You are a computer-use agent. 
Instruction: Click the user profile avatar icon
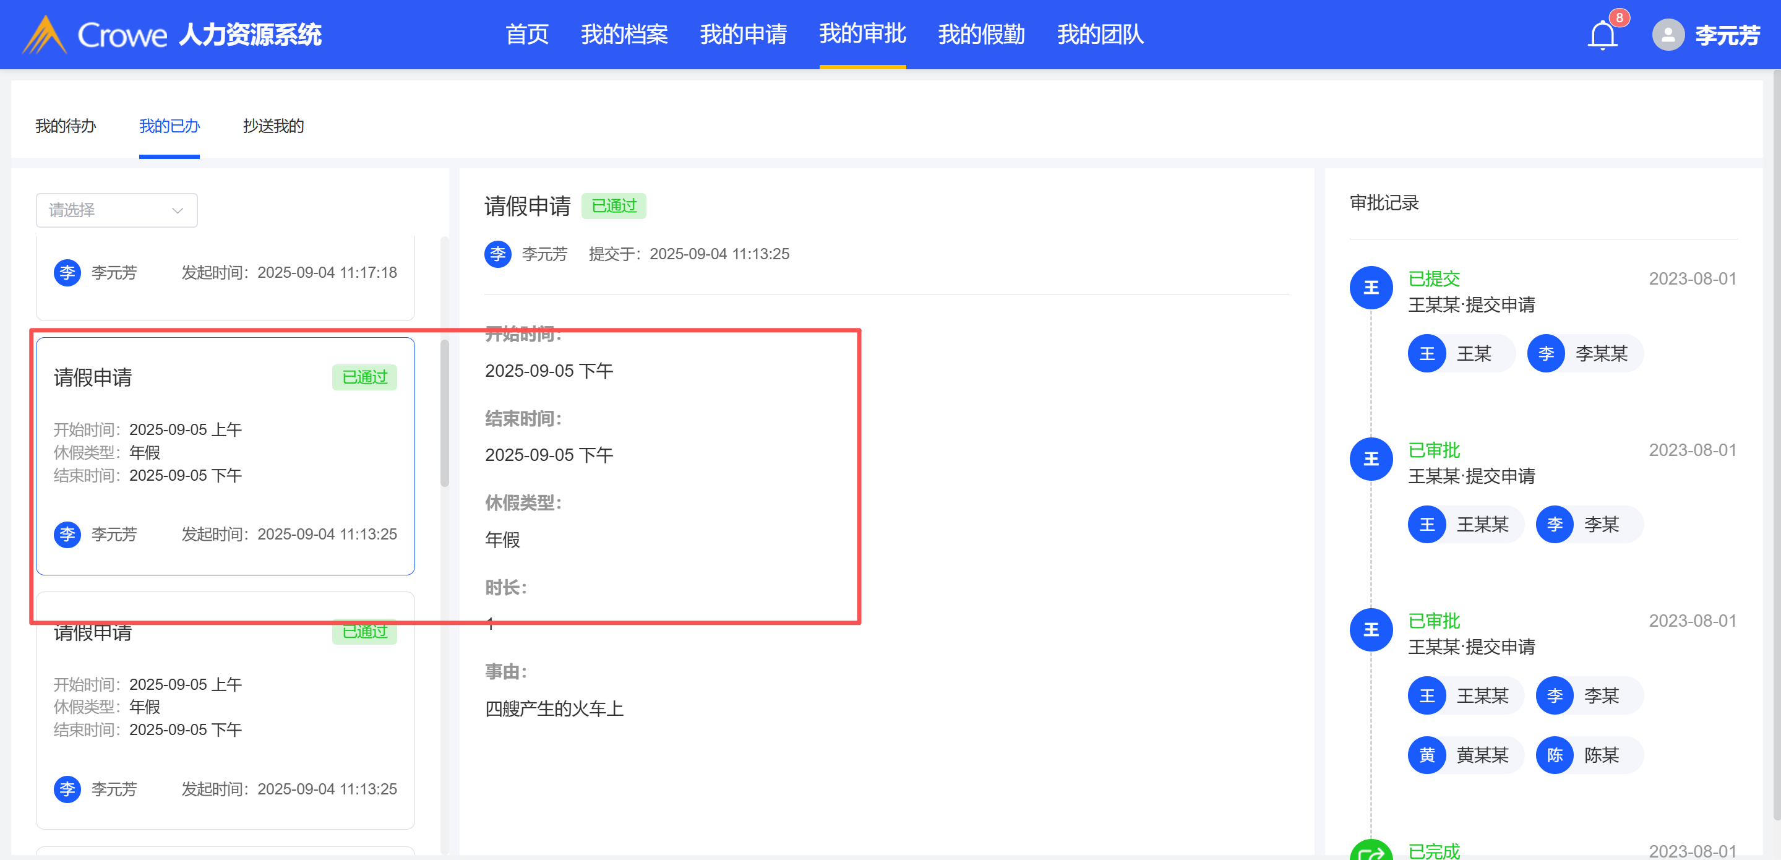click(1668, 35)
